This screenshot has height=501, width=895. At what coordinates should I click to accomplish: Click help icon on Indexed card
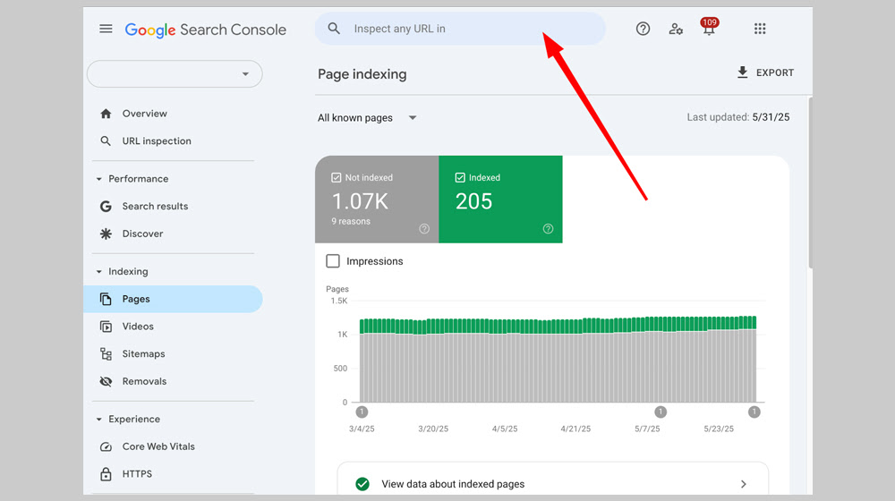[x=548, y=229]
